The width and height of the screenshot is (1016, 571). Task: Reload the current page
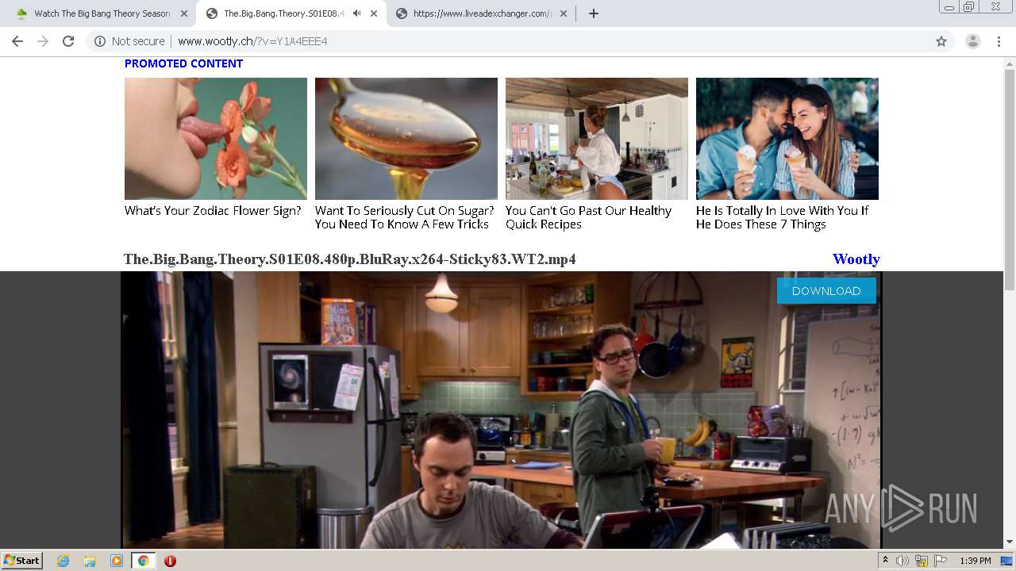(x=68, y=41)
